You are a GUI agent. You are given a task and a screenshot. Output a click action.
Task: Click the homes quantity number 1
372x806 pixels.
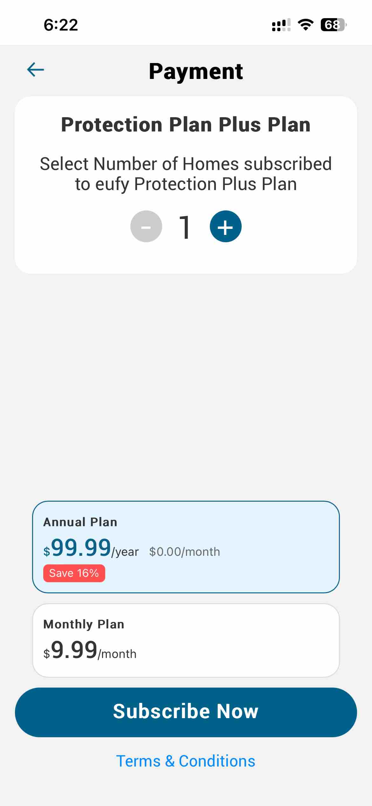click(185, 227)
